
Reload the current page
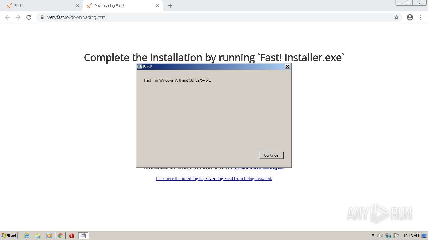(x=29, y=17)
